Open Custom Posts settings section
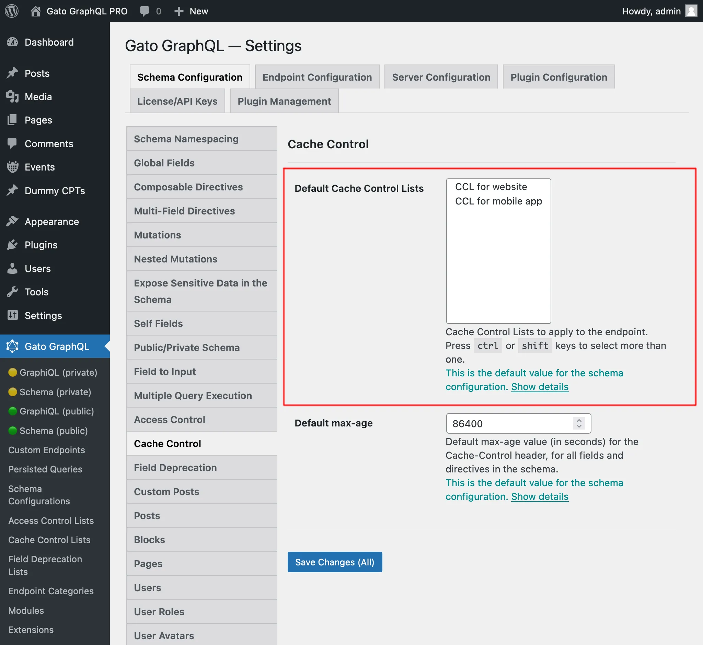 pos(202,491)
